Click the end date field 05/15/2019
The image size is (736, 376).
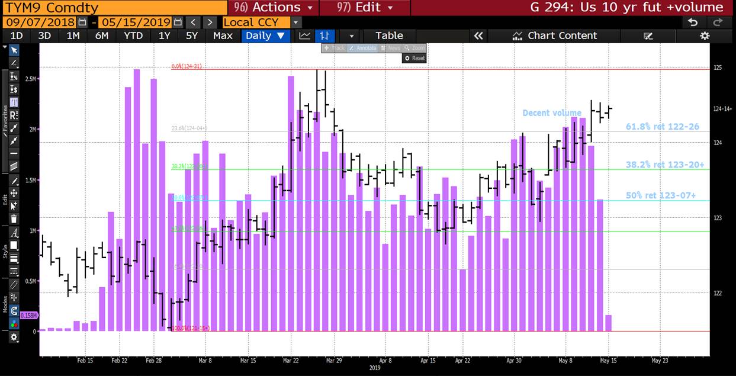coord(135,22)
